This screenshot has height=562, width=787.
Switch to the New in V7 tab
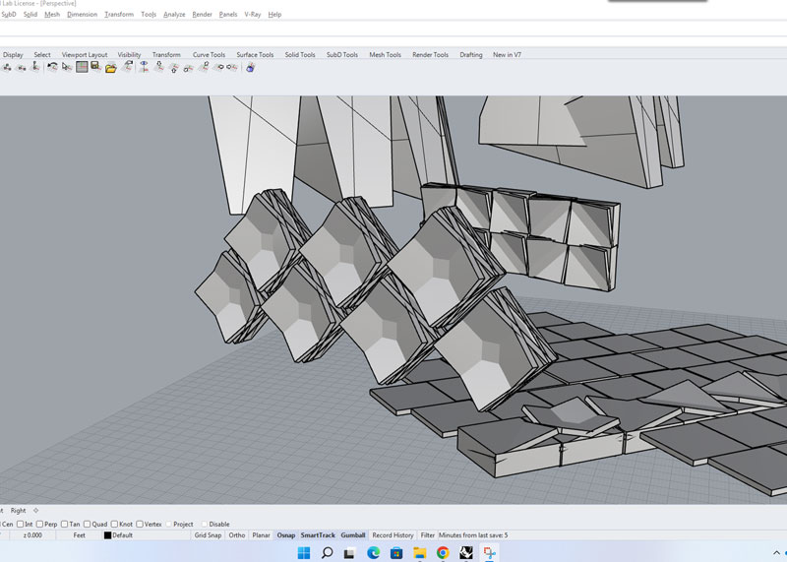(507, 54)
